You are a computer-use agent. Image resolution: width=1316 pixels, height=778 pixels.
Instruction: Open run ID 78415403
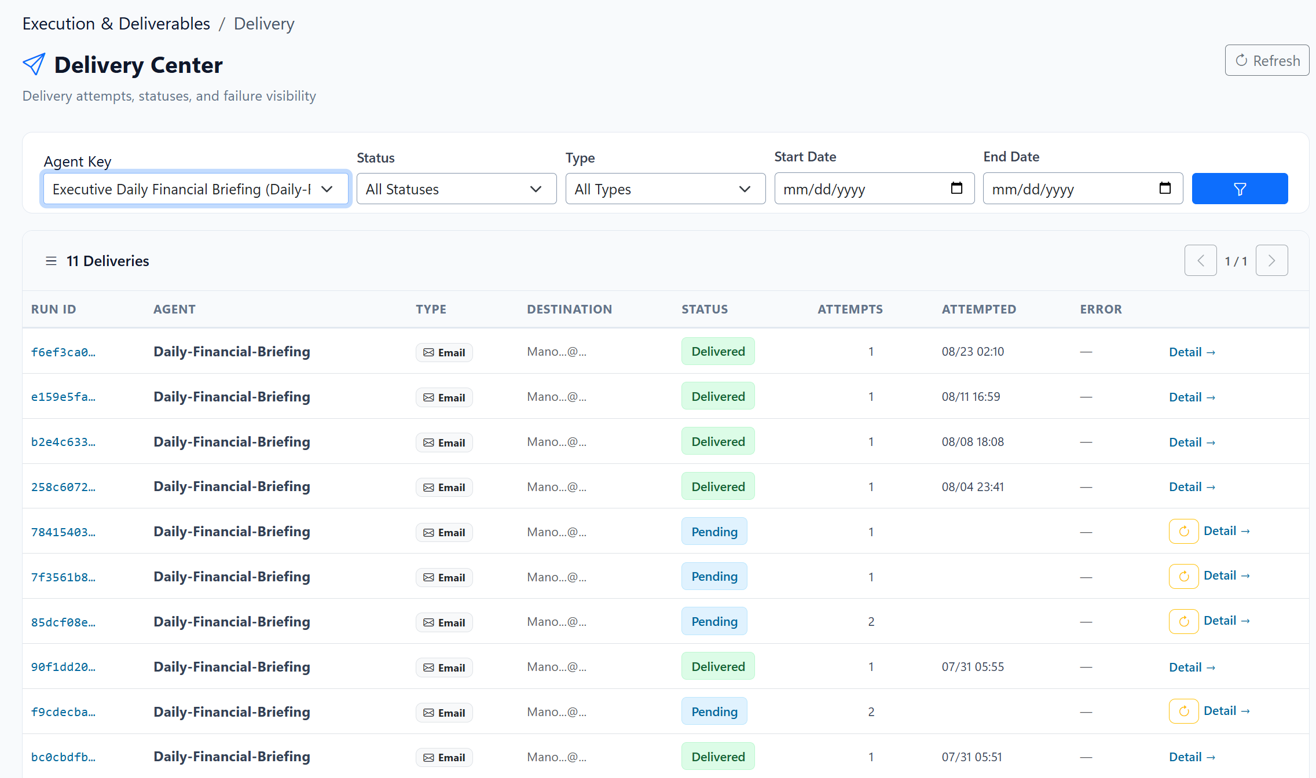[x=63, y=532]
